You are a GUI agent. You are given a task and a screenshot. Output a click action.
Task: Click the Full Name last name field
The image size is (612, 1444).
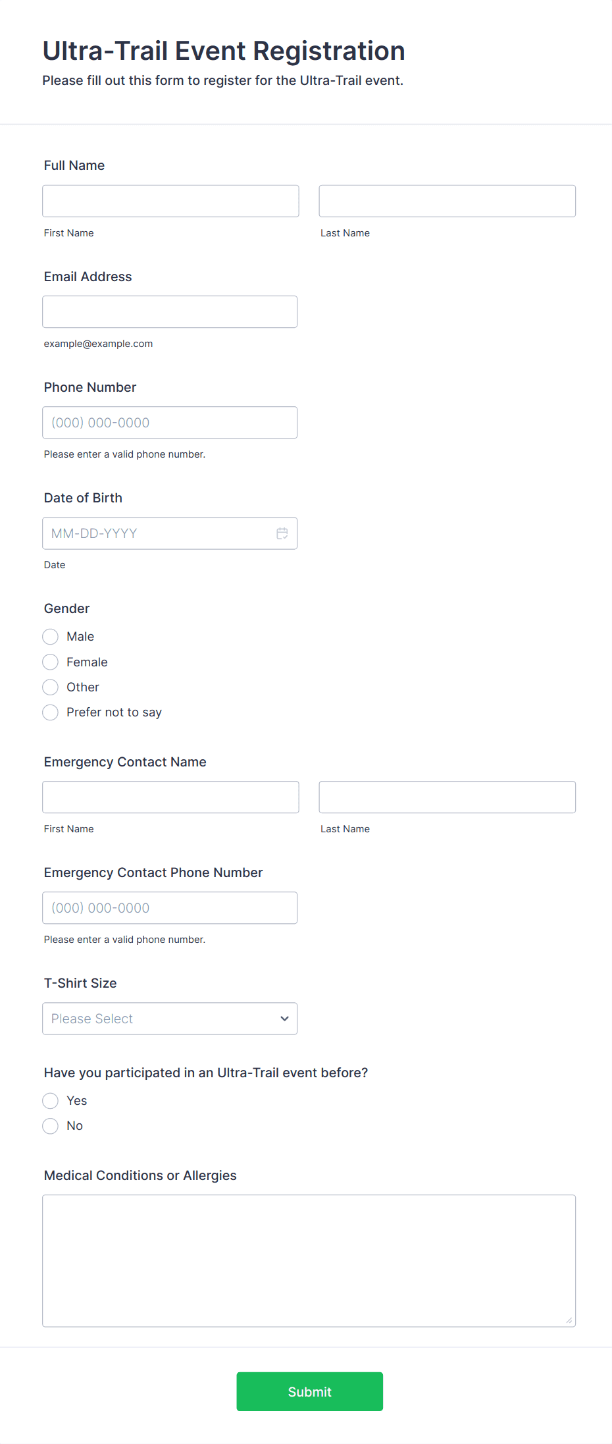tap(447, 201)
